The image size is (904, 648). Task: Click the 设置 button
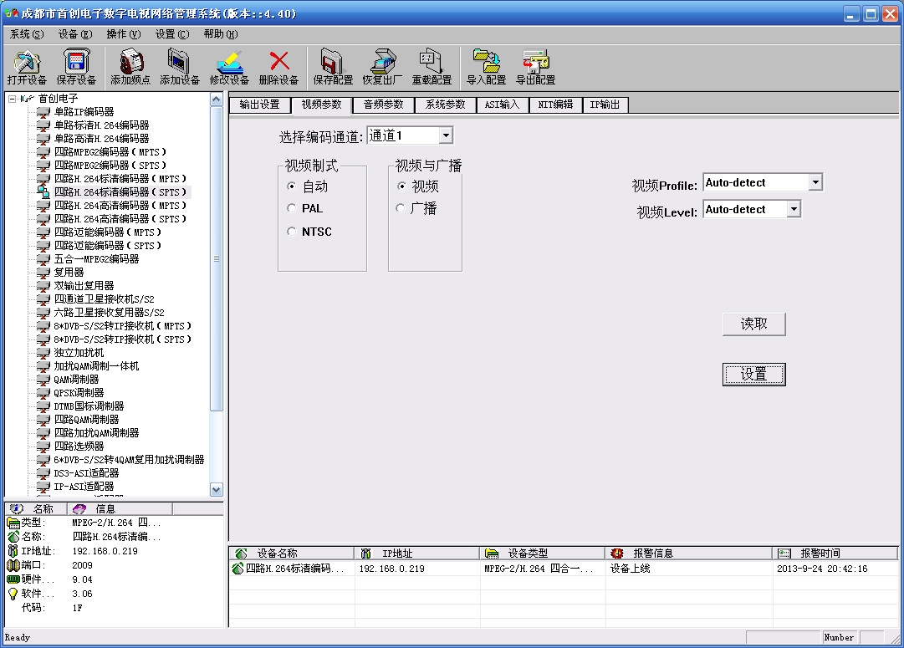[753, 374]
